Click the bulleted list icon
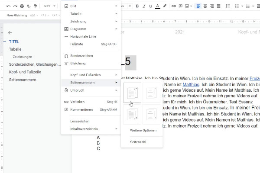Viewport: 260px width, 173px height. click(248, 6)
